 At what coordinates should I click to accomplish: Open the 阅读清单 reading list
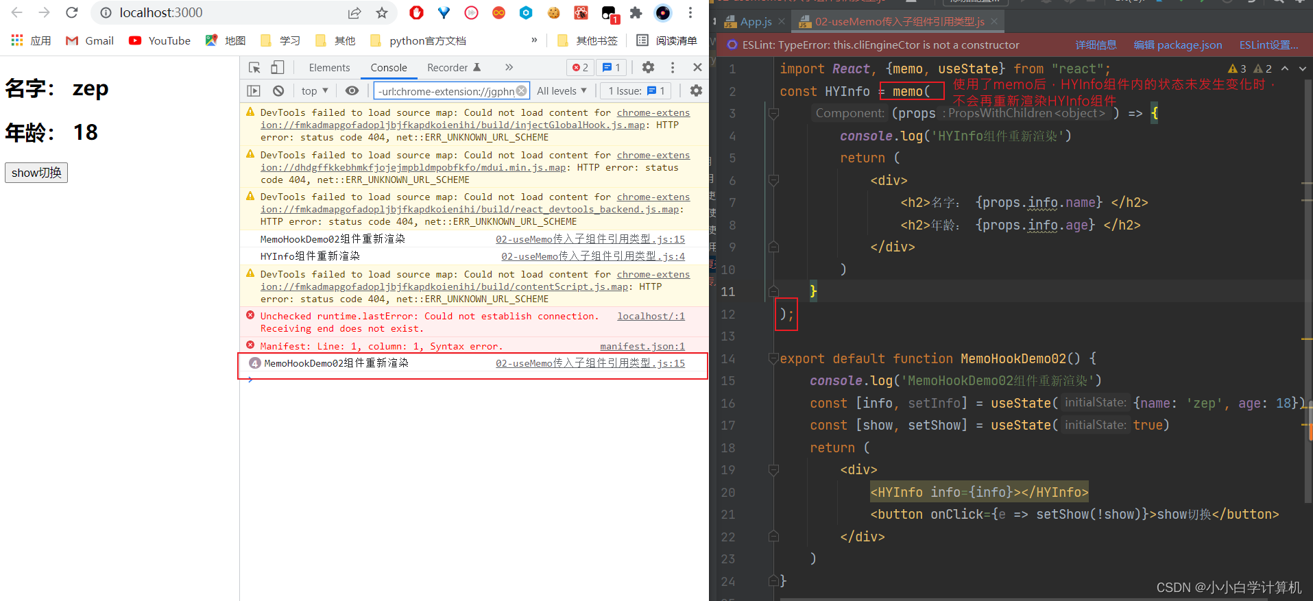(666, 40)
